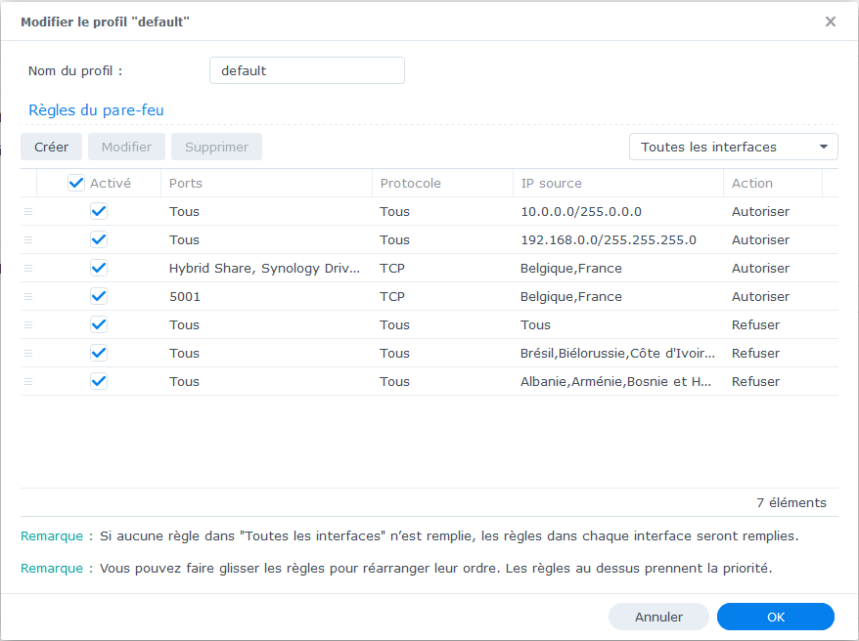The width and height of the screenshot is (859, 641).
Task: Click the Créer button
Action: 52,147
